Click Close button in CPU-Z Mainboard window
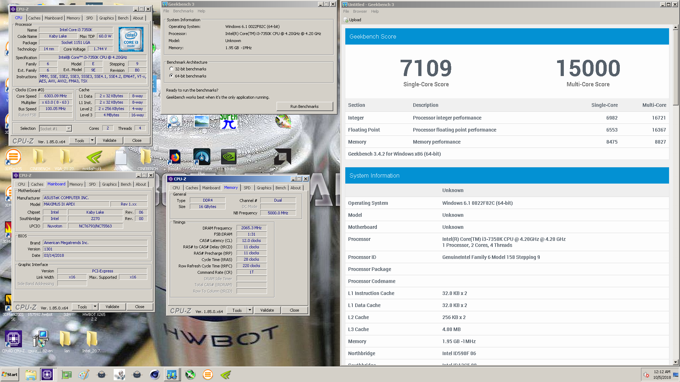The width and height of the screenshot is (680, 382). tap(140, 307)
